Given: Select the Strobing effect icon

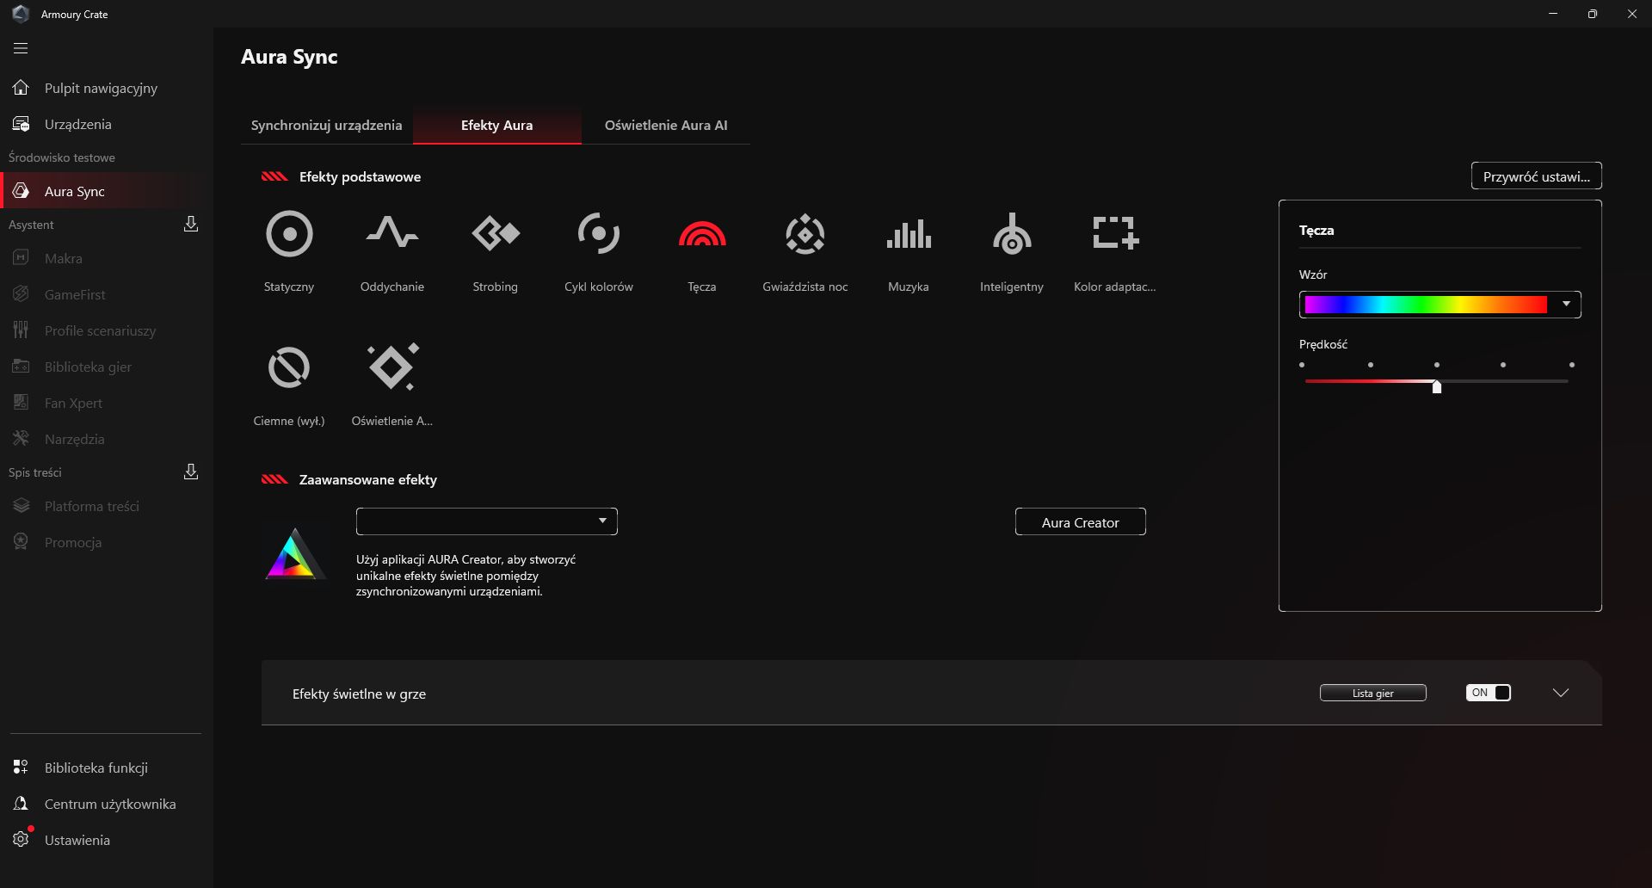Looking at the screenshot, I should pos(496,234).
